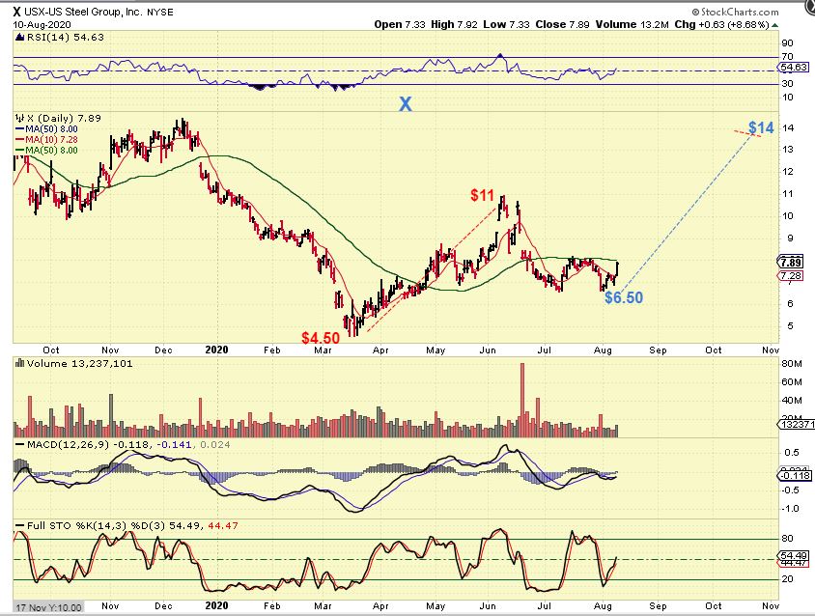Click the $11 red annotation label
This screenshot has height=616, width=815.
(x=483, y=195)
